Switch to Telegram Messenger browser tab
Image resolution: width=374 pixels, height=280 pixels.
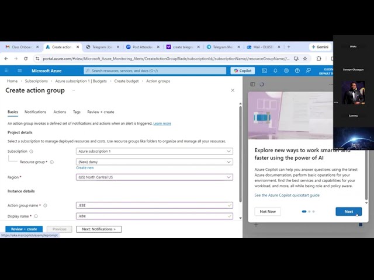(223, 47)
